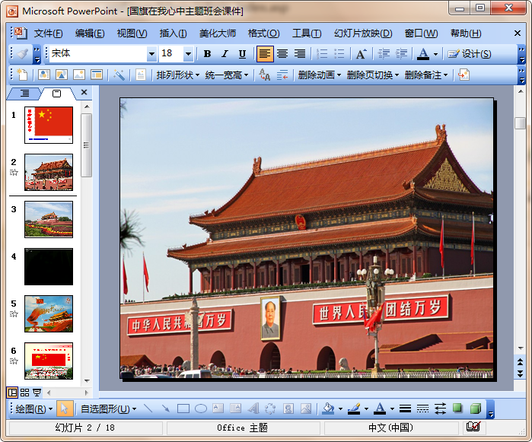Viewport: 532px width, 442px height.
Task: Click Increase Indent icon
Action: pos(401,54)
